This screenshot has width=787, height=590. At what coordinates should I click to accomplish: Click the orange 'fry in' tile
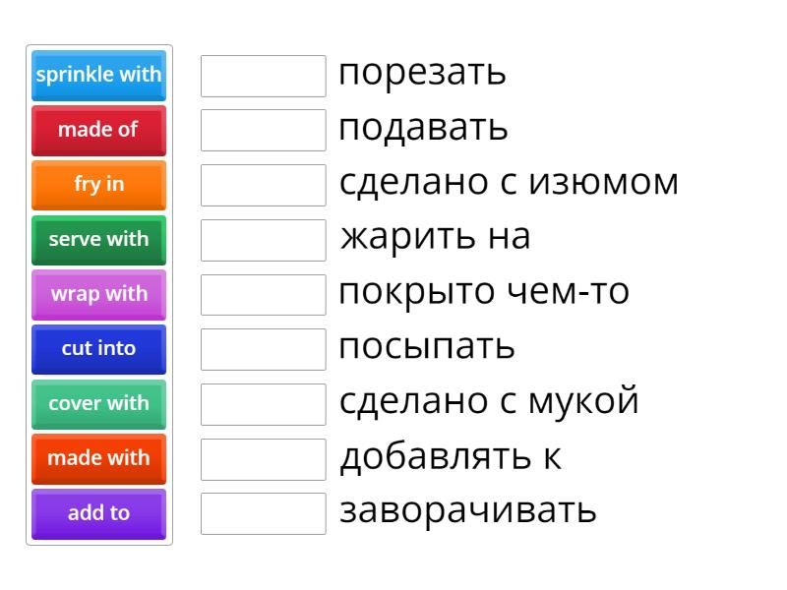tap(98, 184)
